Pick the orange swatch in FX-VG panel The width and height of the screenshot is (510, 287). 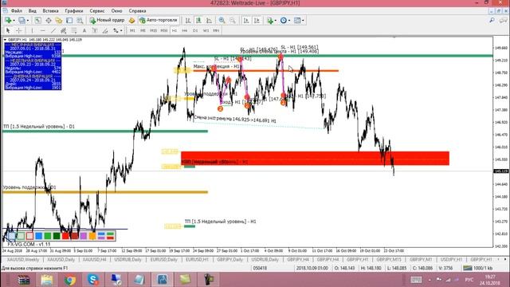[x=92, y=236]
